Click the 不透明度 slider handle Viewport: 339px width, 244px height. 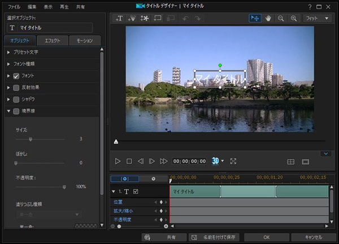(64, 186)
